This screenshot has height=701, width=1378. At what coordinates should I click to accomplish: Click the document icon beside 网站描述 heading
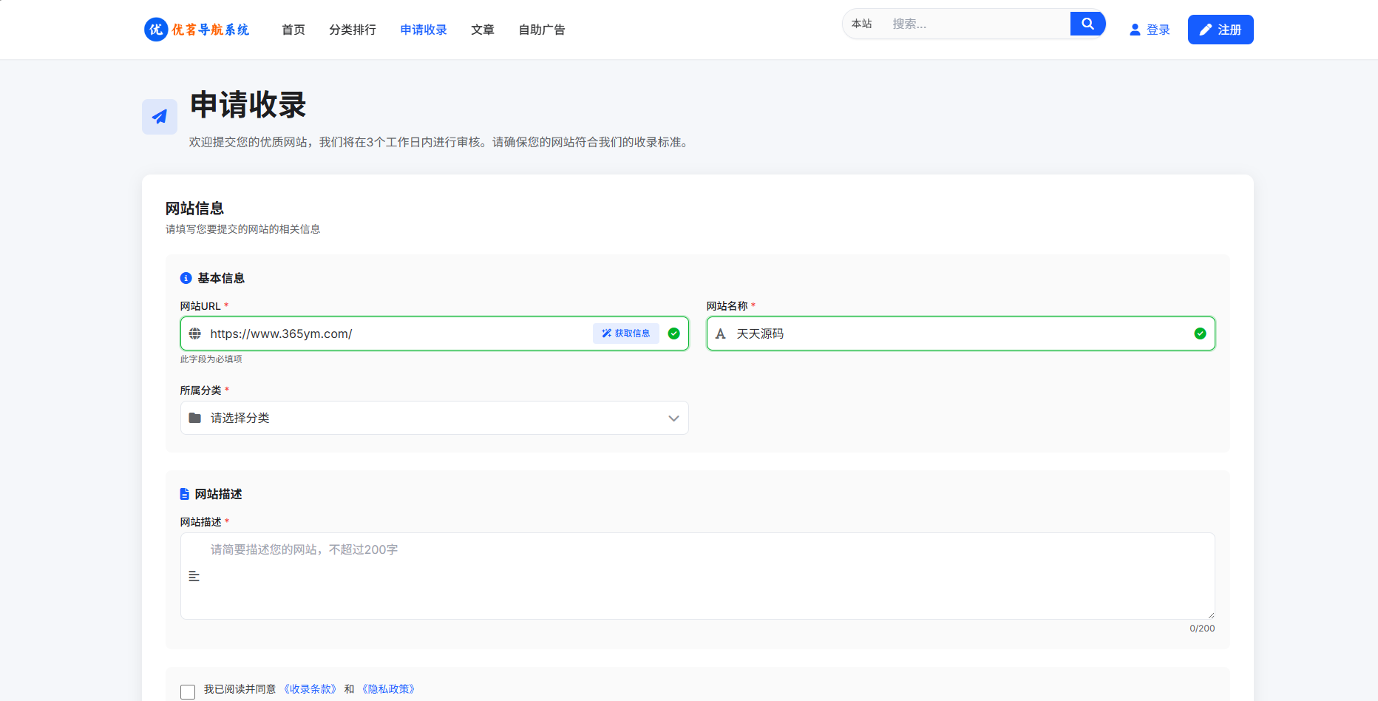click(x=185, y=494)
